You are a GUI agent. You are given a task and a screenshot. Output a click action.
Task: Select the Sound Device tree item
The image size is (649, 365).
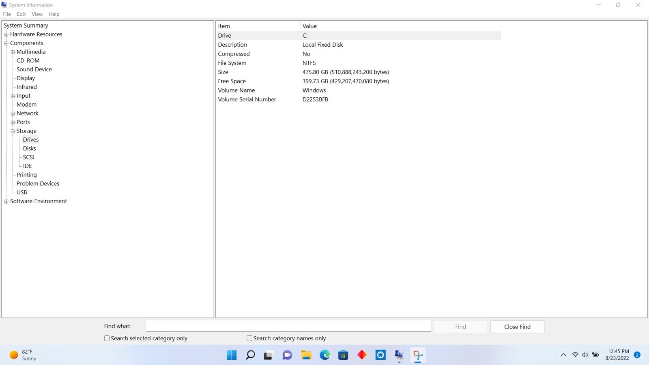pyautogui.click(x=34, y=69)
